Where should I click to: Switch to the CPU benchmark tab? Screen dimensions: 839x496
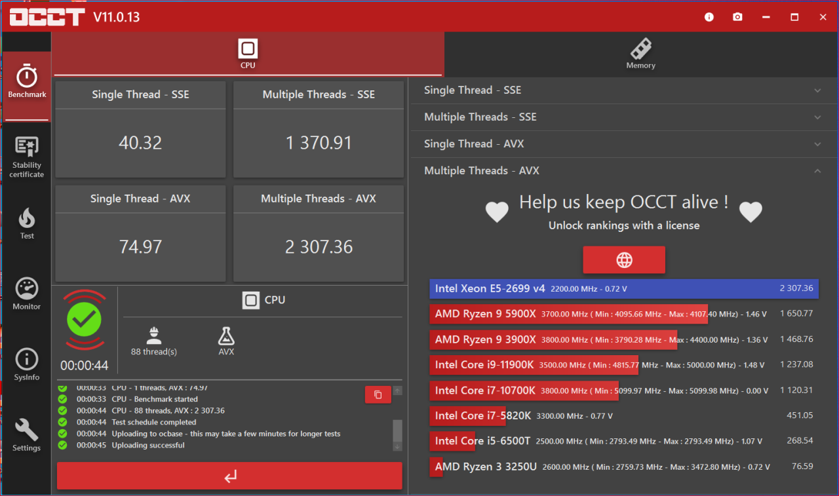pyautogui.click(x=248, y=54)
